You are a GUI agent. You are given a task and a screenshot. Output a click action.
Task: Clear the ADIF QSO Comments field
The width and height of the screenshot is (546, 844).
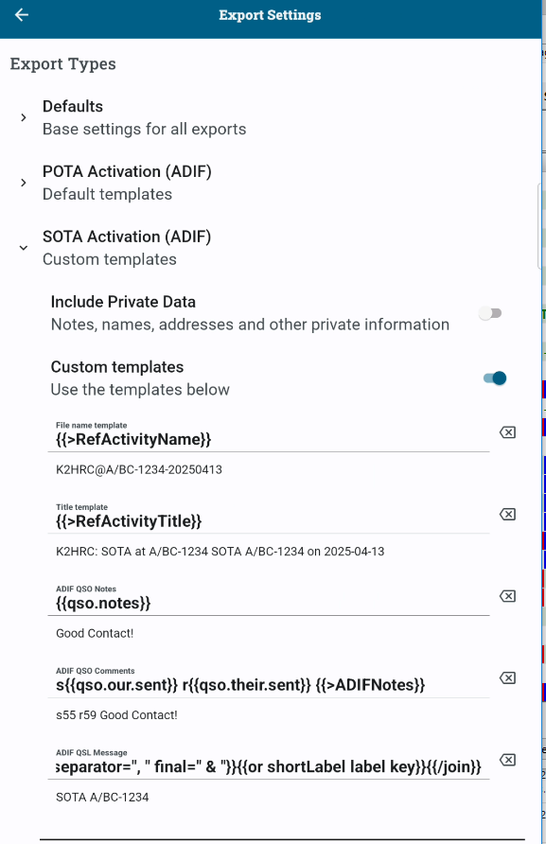[x=507, y=677]
